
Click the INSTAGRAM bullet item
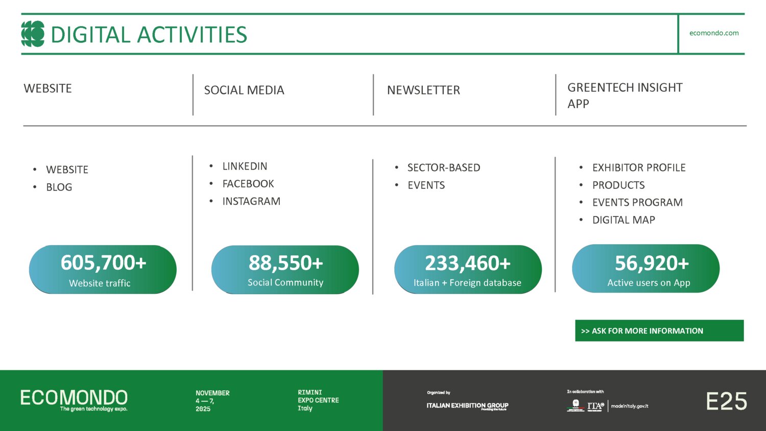coord(251,201)
